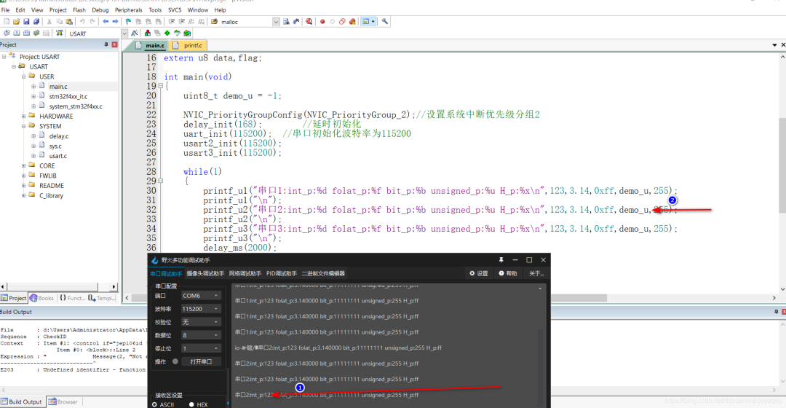Open the 二进制文件编辑器 tab
The width and height of the screenshot is (786, 408).
323,273
